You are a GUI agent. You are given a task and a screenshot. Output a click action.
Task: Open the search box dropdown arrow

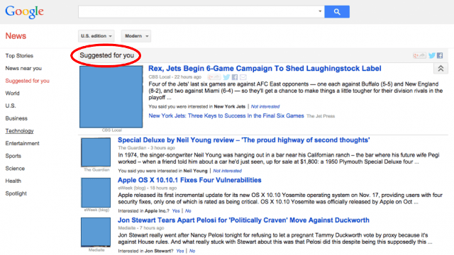coord(320,11)
